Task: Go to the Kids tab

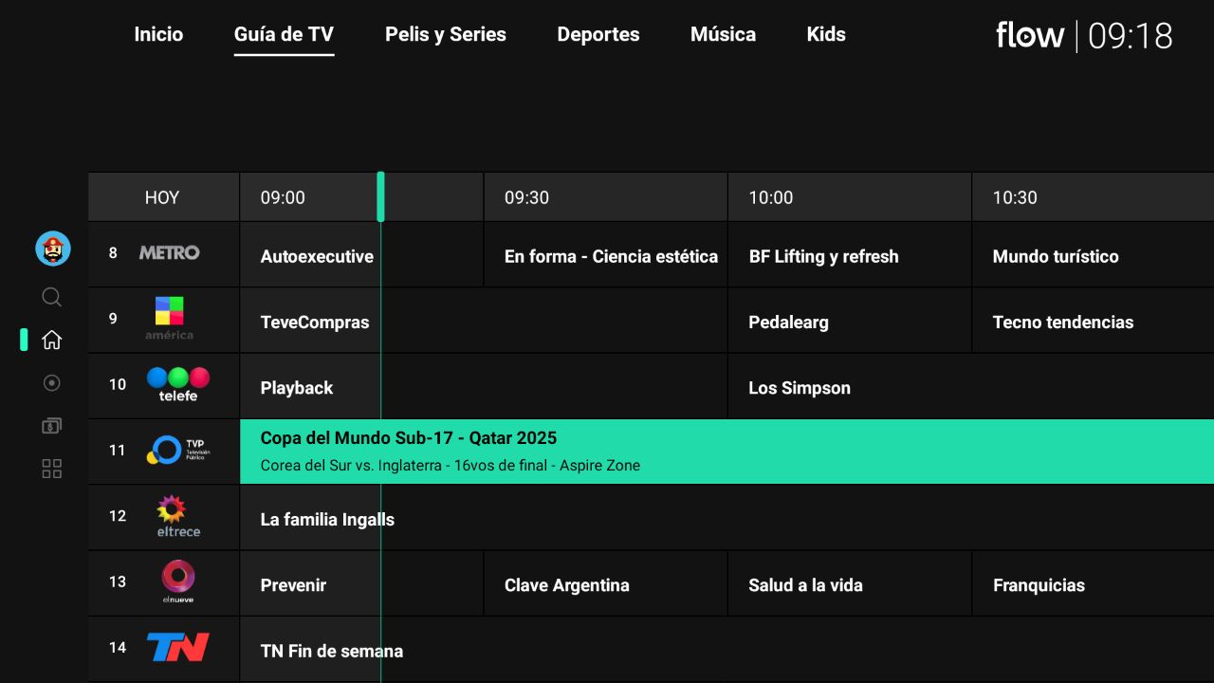Action: [x=826, y=35]
